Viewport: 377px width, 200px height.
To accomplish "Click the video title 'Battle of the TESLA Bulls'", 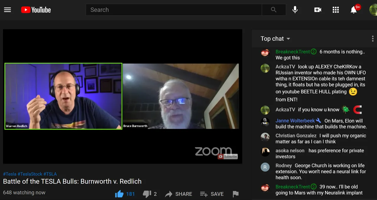I will [x=72, y=181].
